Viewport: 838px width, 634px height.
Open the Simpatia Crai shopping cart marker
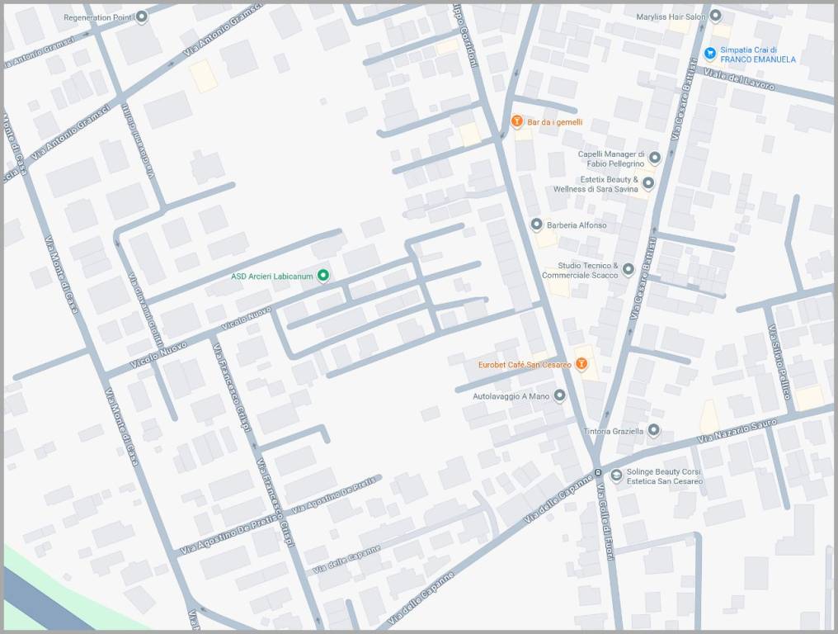709,53
